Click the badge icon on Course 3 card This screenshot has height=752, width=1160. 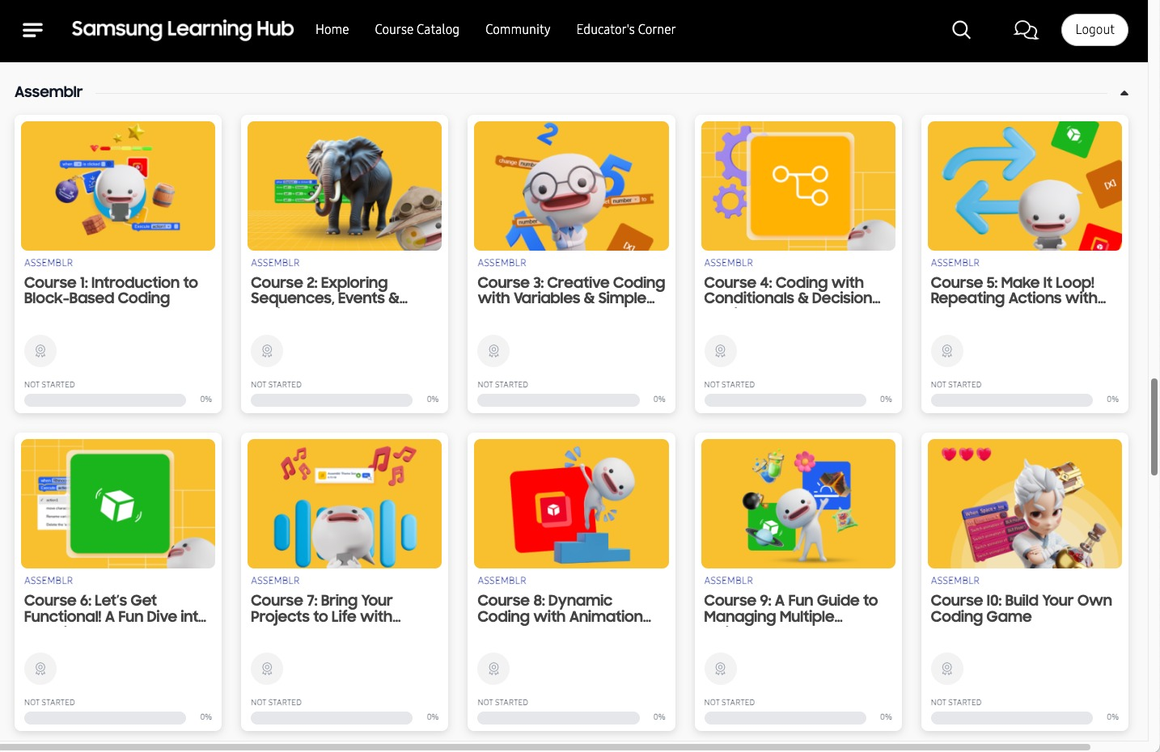[x=493, y=351]
